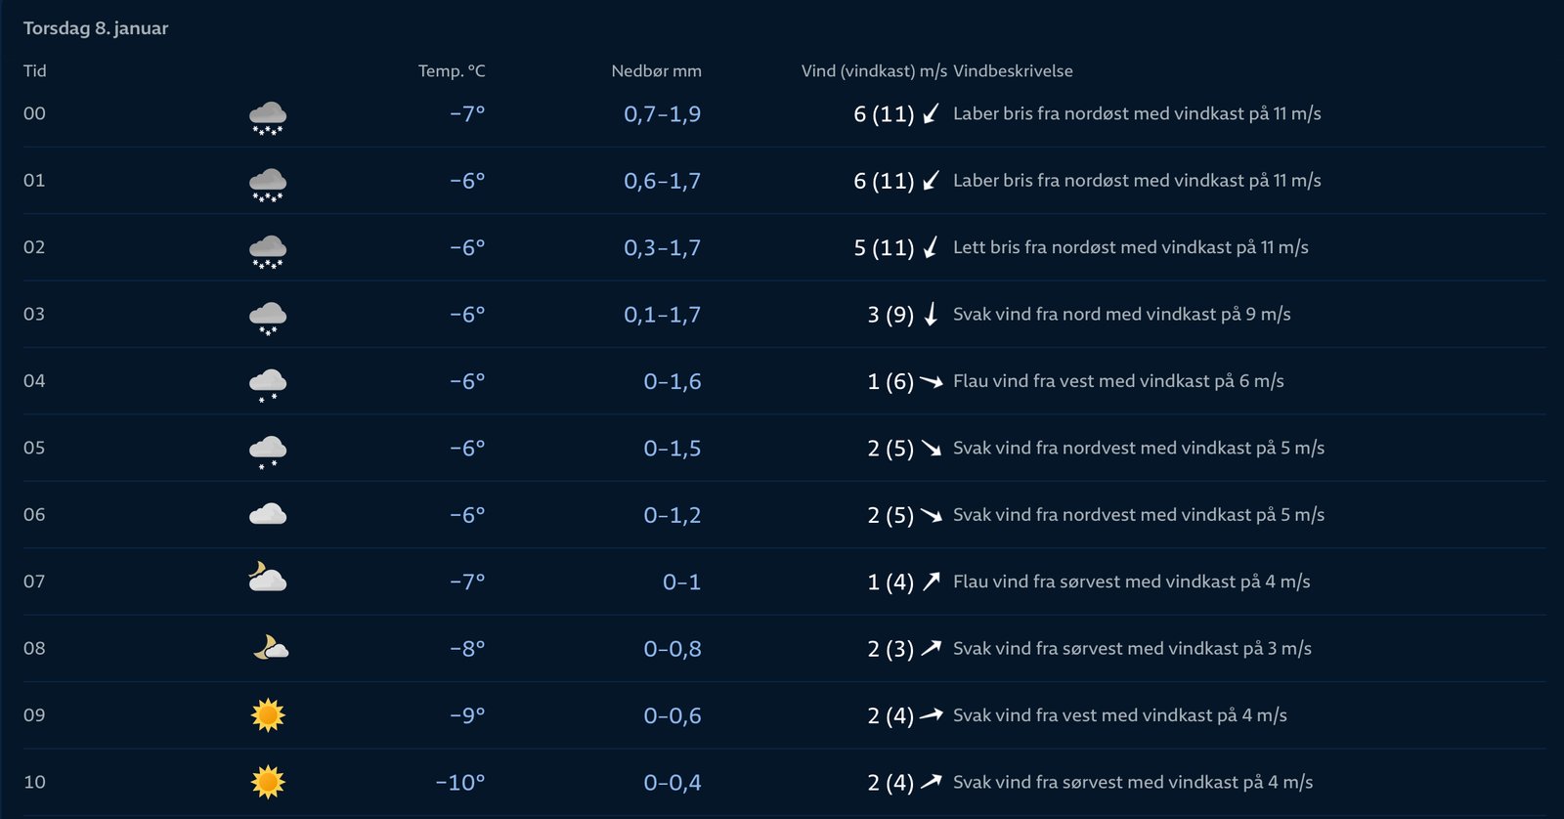Click the moon-behind-cloud icon at hour 07
The height and width of the screenshot is (819, 1564).
coord(267,578)
